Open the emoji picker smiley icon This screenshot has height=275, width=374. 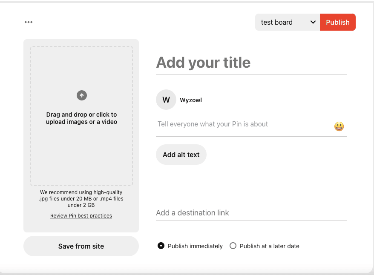(x=339, y=126)
